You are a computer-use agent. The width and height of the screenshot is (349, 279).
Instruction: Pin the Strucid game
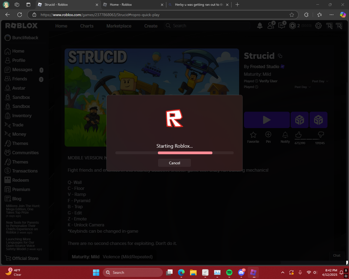[268, 137]
